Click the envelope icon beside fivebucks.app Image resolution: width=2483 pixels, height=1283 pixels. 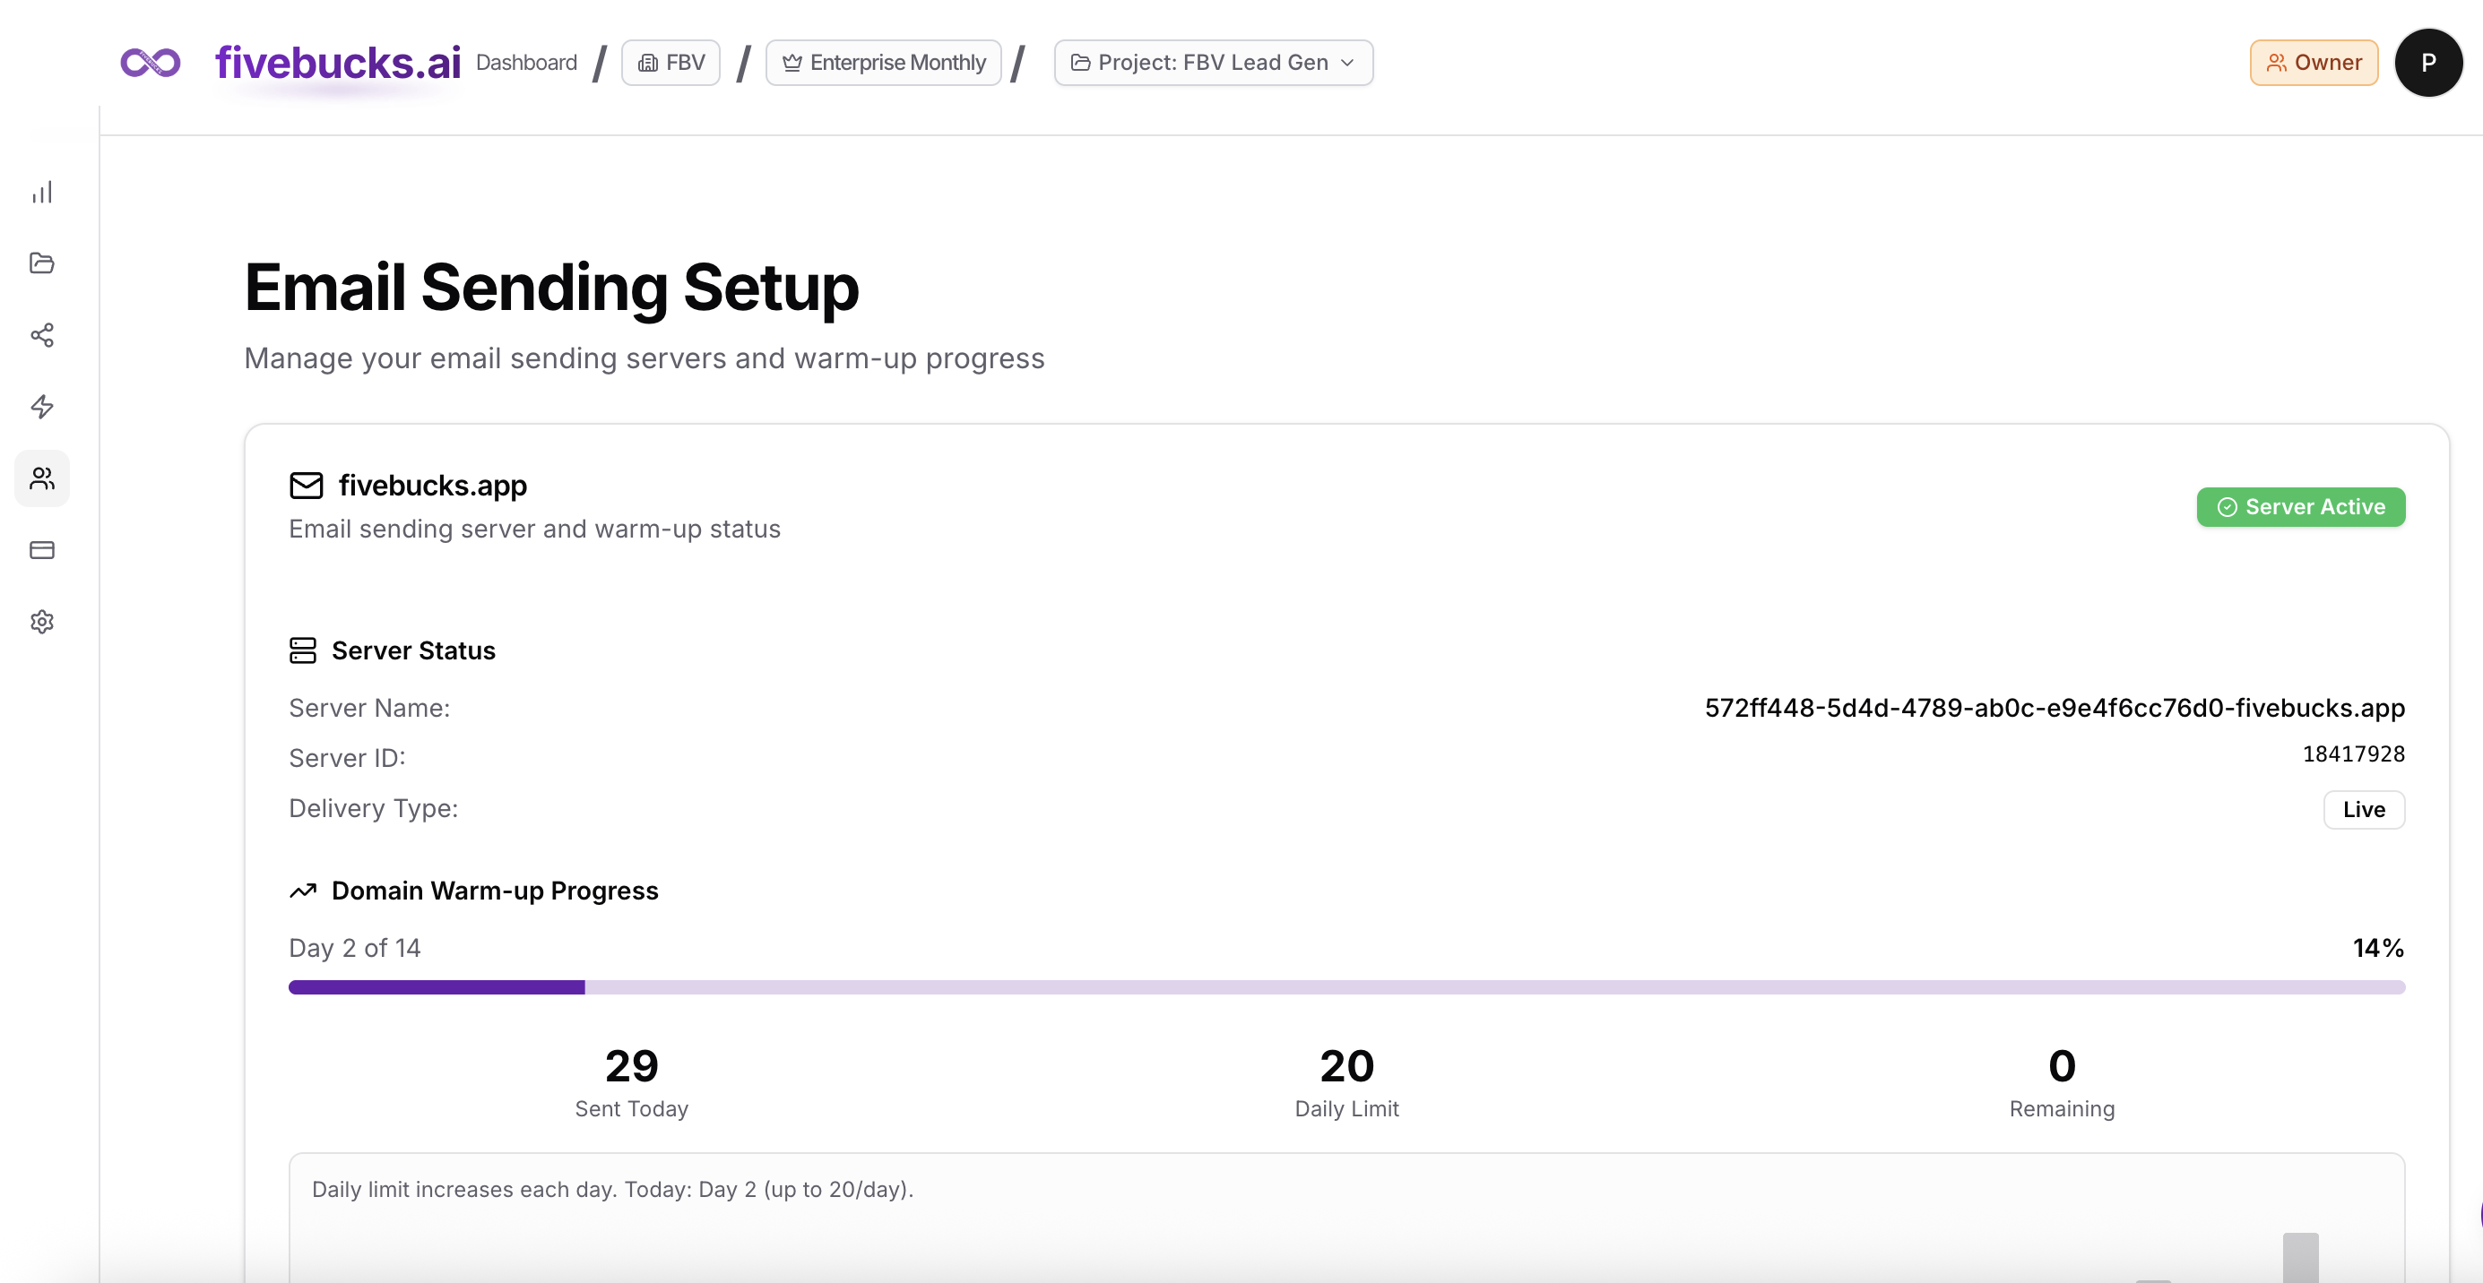coord(306,486)
